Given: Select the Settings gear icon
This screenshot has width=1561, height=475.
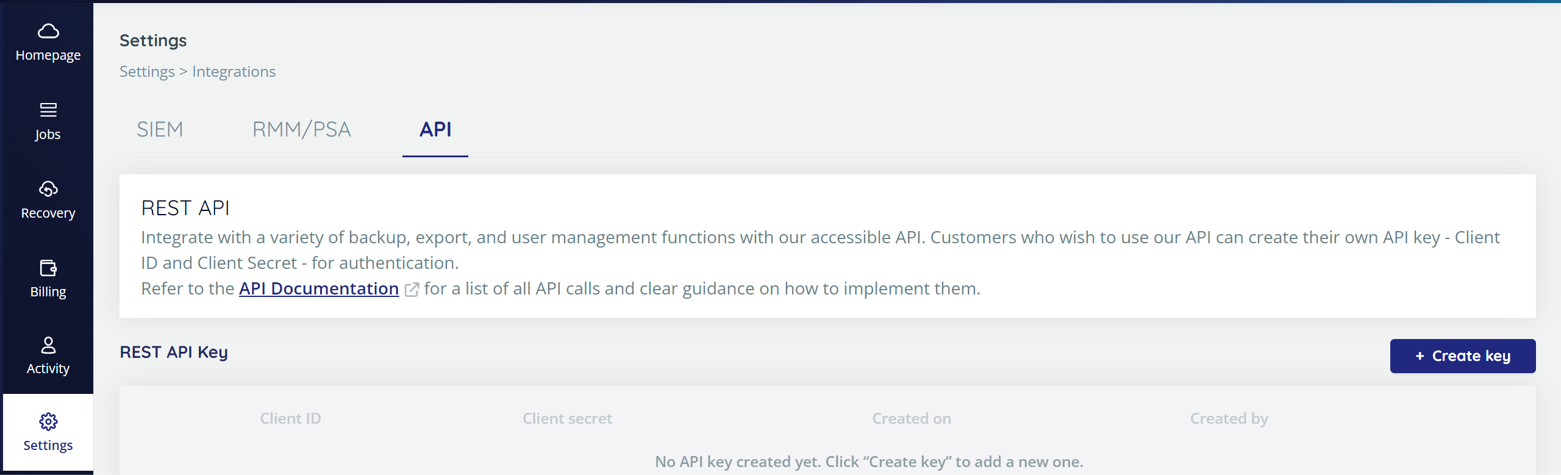Looking at the screenshot, I should 48,421.
